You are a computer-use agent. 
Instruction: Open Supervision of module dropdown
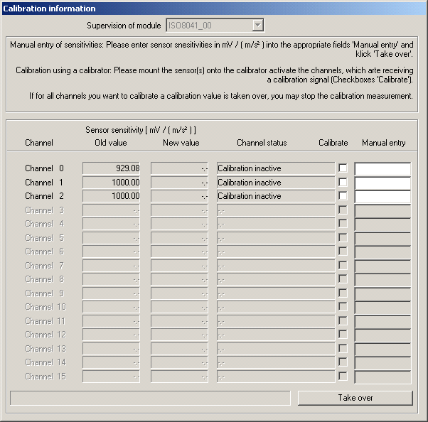(257, 26)
